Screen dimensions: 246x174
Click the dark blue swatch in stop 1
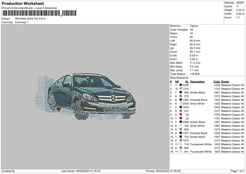(181, 85)
